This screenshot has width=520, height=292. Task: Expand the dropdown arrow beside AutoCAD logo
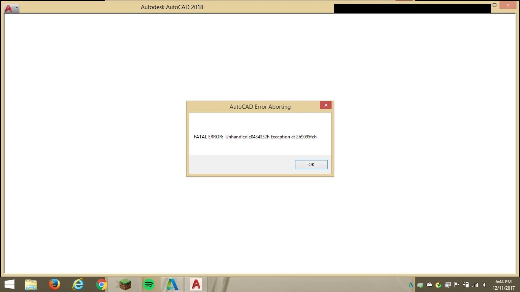(x=16, y=8)
